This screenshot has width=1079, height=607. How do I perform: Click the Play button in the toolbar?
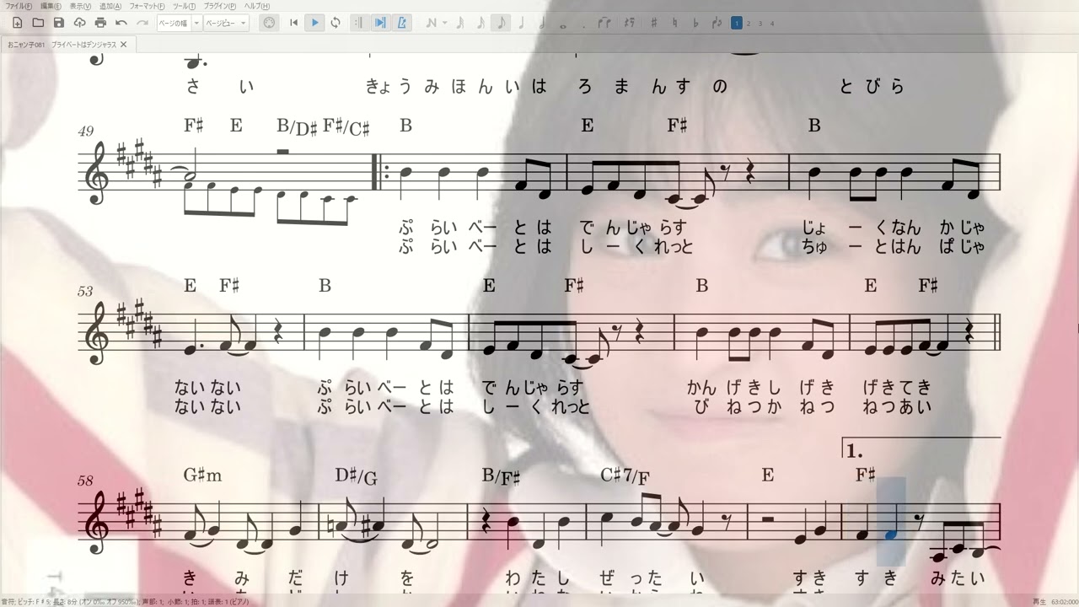coord(314,23)
